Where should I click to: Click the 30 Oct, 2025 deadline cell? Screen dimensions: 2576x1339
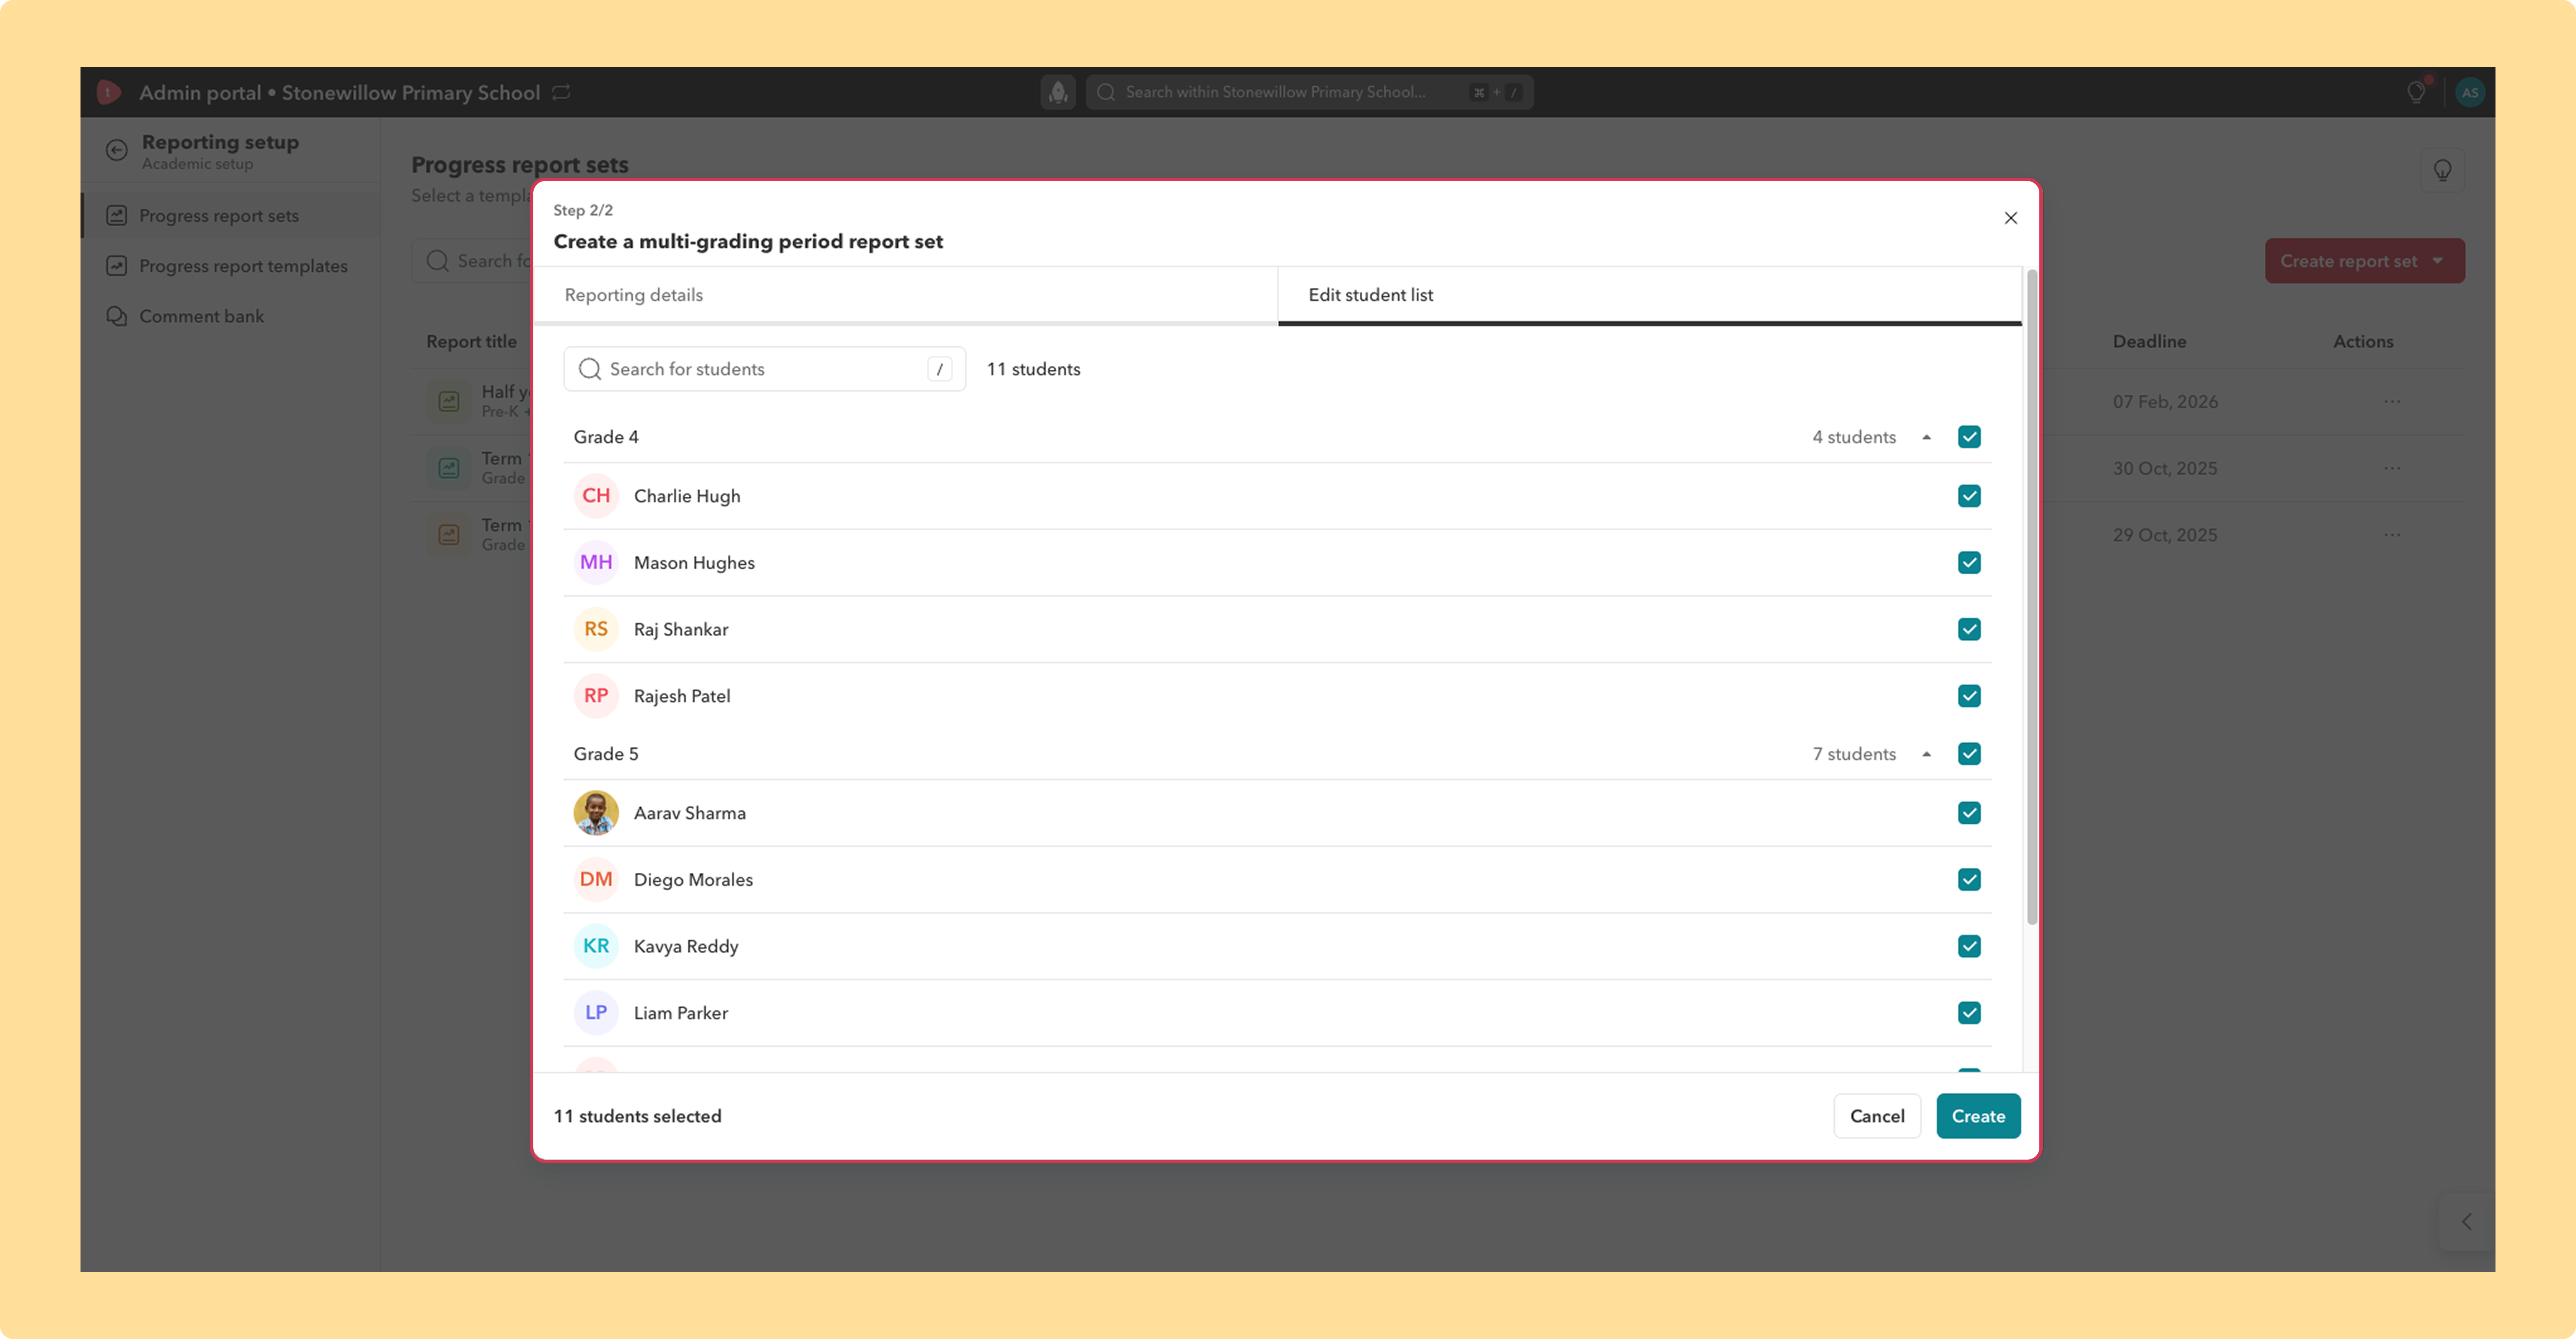point(2165,469)
